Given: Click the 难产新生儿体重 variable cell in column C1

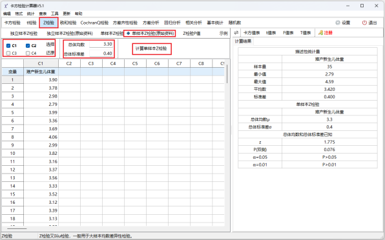Looking at the screenshot, I should point(41,72).
